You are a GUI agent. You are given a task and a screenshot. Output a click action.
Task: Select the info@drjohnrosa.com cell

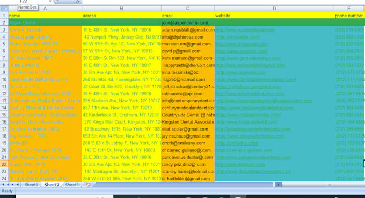pos(188,37)
